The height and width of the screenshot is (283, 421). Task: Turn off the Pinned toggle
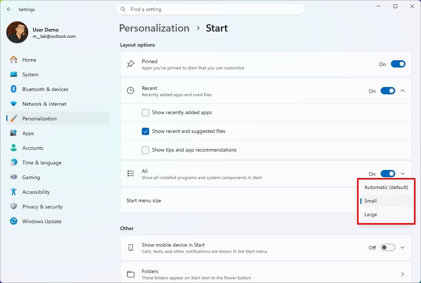pyautogui.click(x=398, y=64)
